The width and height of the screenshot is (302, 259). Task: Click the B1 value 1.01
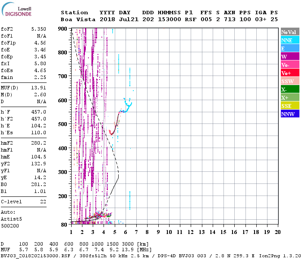point(40,191)
